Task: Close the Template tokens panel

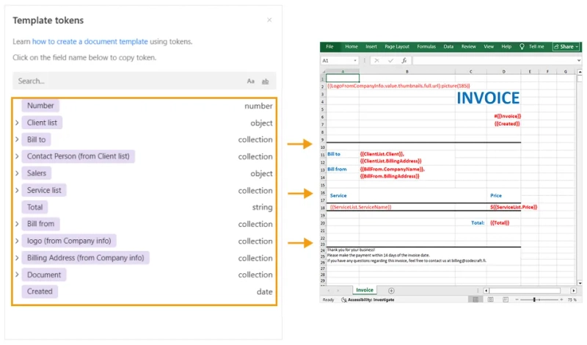Action: click(x=269, y=20)
